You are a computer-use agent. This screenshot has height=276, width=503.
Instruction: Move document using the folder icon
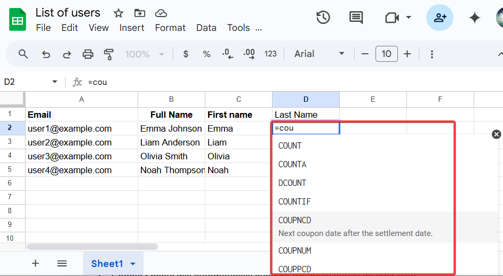point(140,13)
